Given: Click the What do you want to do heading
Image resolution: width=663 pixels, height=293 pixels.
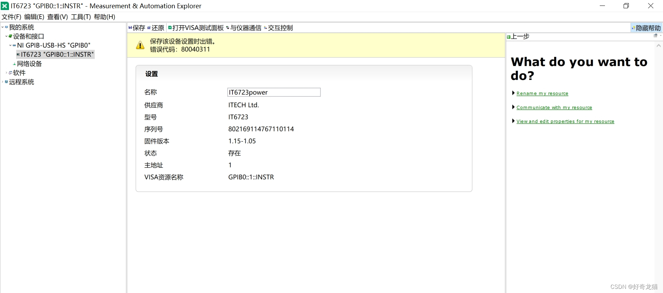Looking at the screenshot, I should [579, 68].
